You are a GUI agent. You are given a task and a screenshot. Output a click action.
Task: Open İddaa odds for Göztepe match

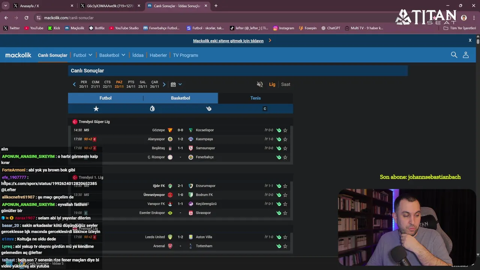(279, 130)
